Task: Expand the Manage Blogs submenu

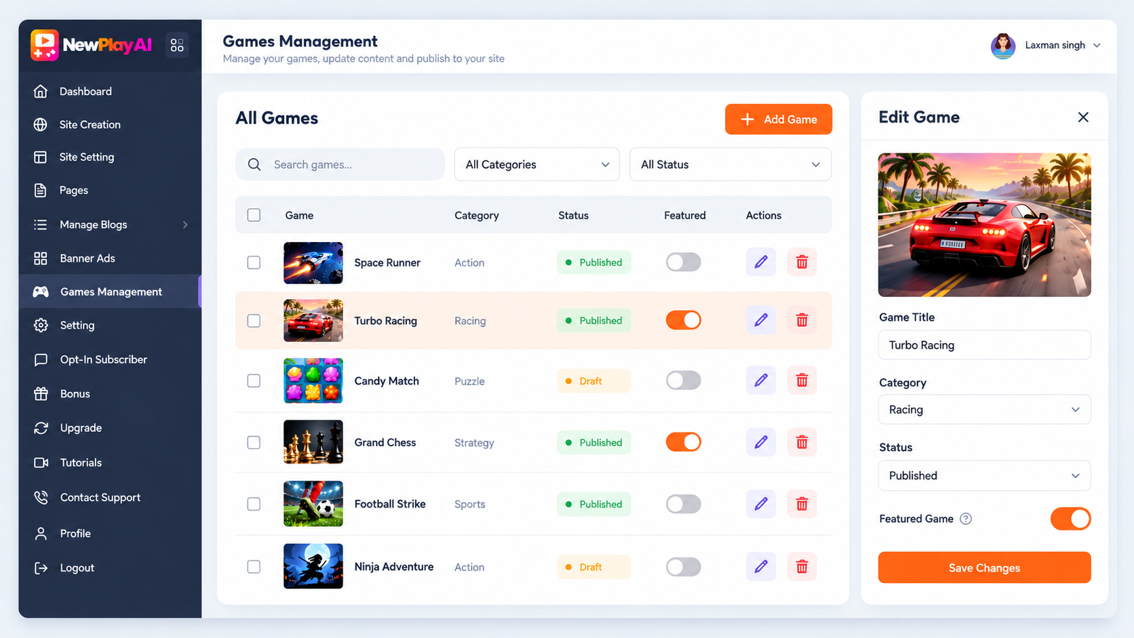Action: pos(110,225)
